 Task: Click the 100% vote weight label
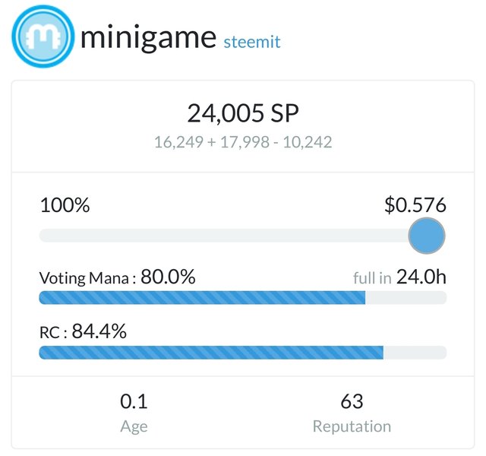(x=65, y=205)
